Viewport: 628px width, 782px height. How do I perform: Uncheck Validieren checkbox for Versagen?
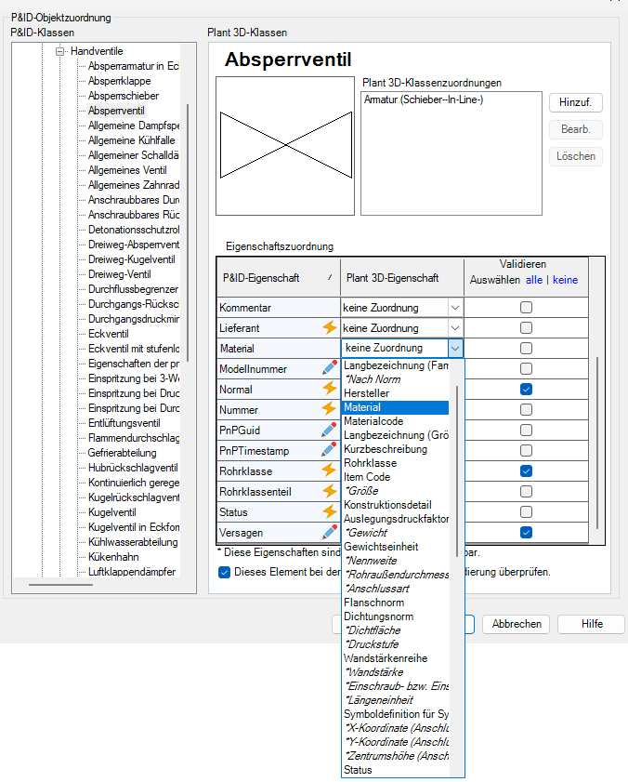point(526,532)
